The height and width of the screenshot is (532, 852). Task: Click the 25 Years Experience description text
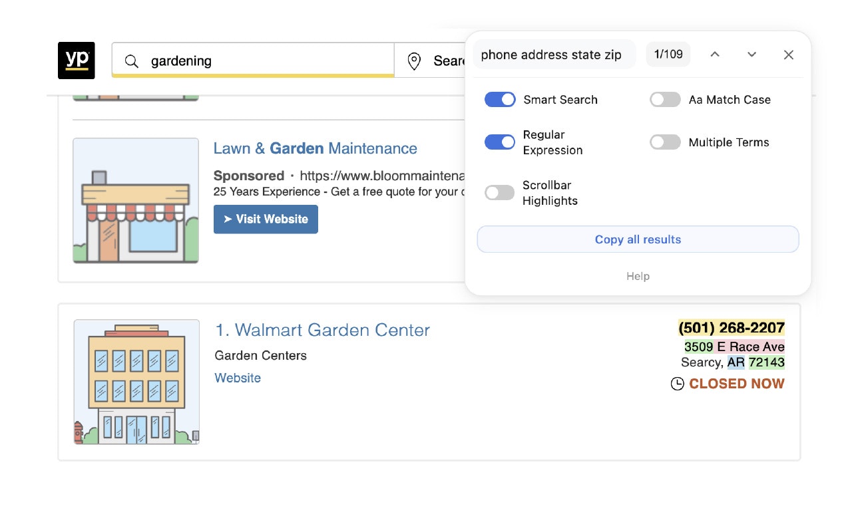pos(339,192)
